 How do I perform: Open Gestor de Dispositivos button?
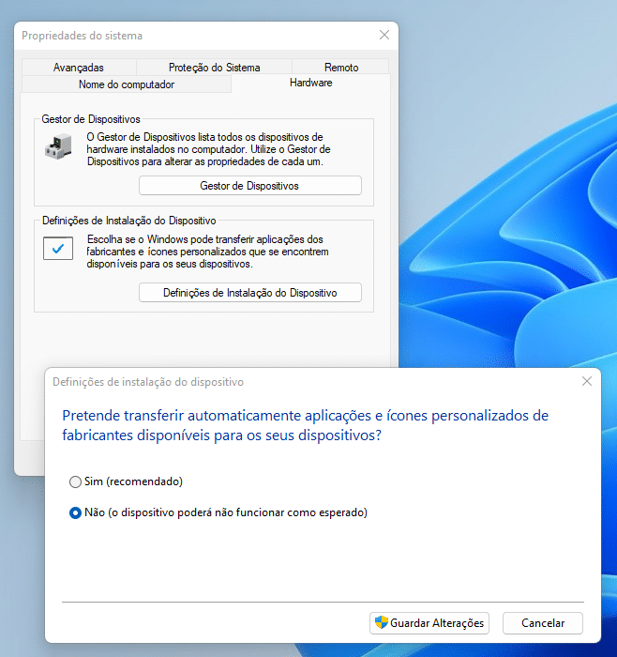(x=250, y=186)
